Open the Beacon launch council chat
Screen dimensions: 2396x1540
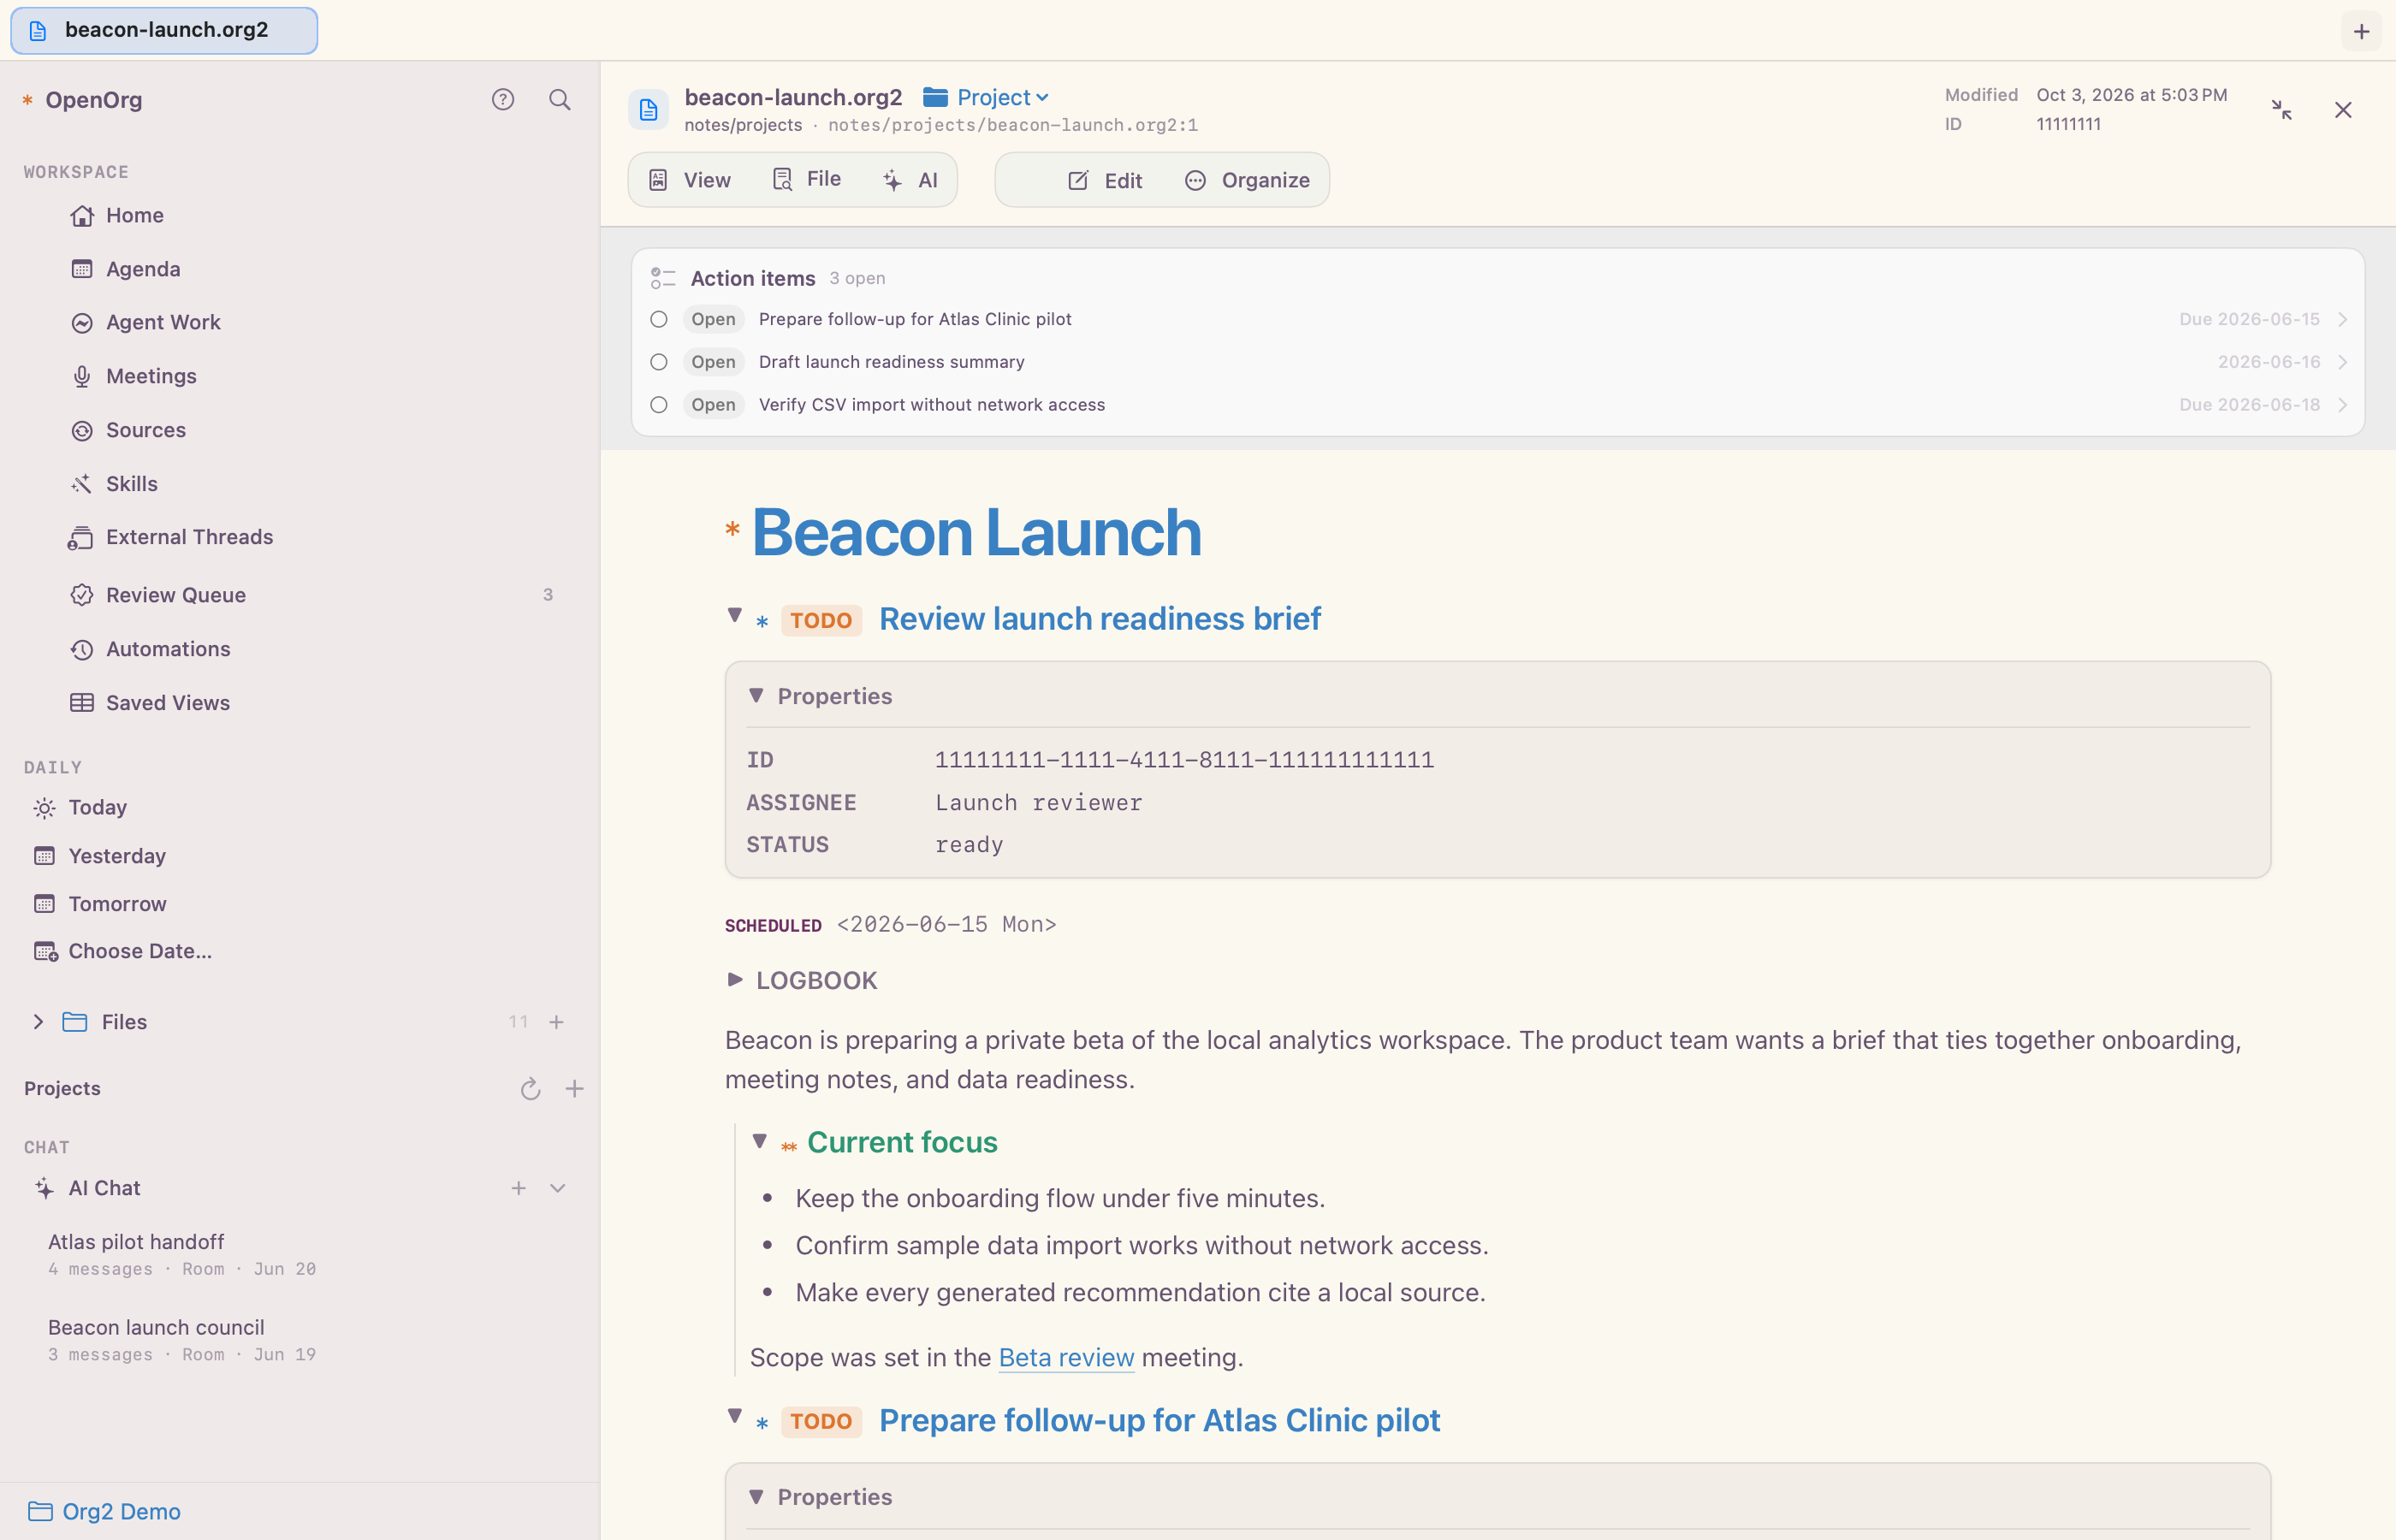[x=182, y=1340]
